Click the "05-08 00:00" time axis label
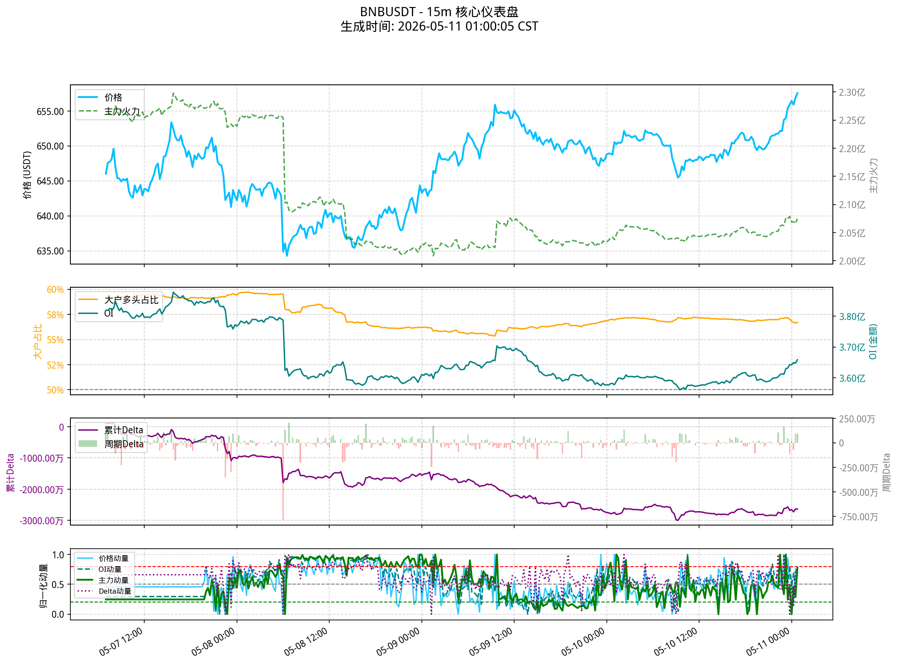Viewport: 898px width, 665px height. point(213,641)
